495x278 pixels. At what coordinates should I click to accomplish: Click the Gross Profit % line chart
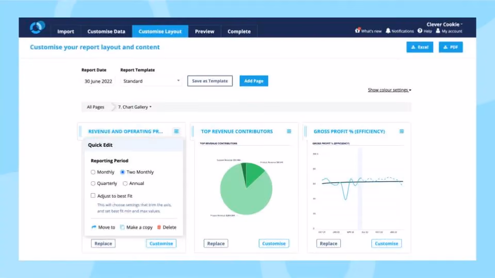click(358, 190)
